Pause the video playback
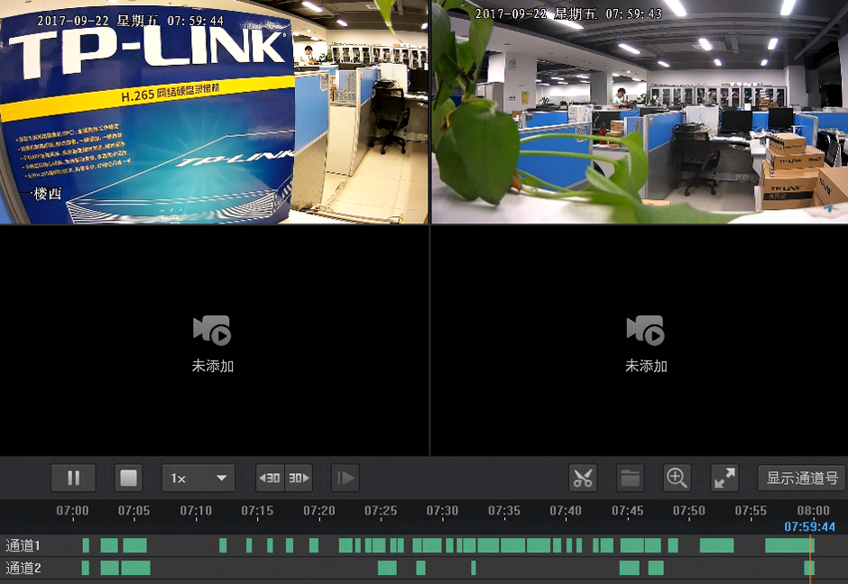 74,479
